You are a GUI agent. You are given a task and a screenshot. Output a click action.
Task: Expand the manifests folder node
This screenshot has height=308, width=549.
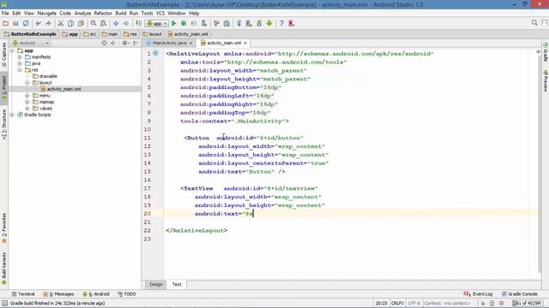[20, 57]
